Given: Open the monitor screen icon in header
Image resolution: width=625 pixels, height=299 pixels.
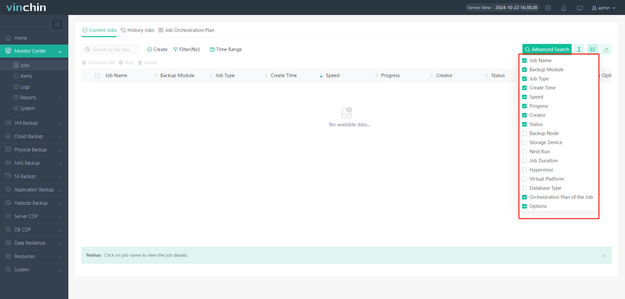Looking at the screenshot, I should point(579,8).
